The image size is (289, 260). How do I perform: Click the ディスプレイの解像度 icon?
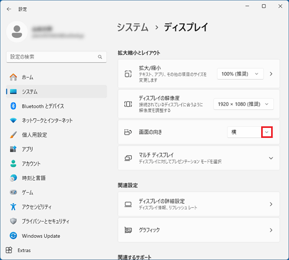coord(128,104)
